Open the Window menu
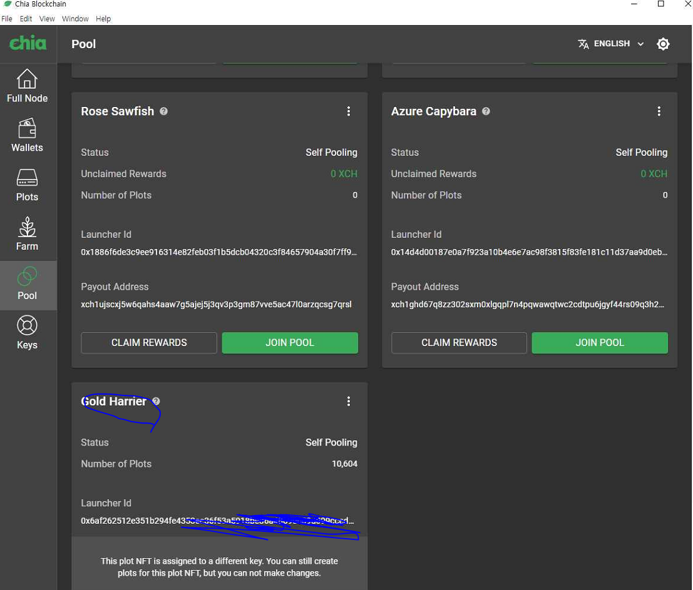 [75, 19]
